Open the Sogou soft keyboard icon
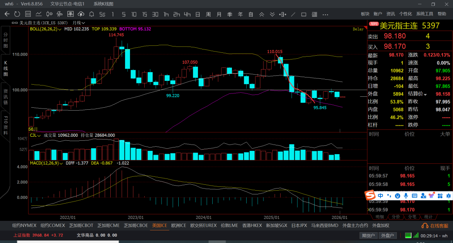 coord(414,196)
